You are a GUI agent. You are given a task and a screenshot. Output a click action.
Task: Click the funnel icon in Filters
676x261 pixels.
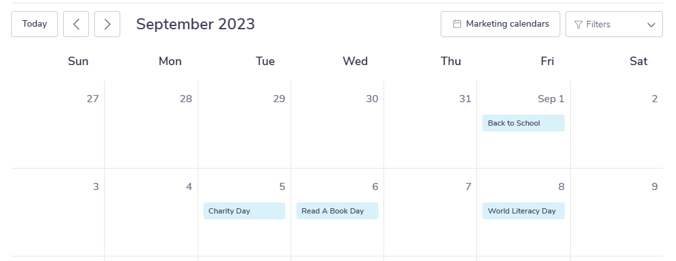(578, 25)
